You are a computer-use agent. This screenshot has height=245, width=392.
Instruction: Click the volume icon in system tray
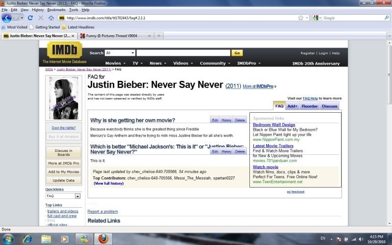[361, 239]
